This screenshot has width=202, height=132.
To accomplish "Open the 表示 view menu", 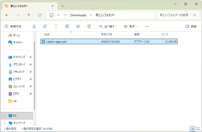I will 131,26.
